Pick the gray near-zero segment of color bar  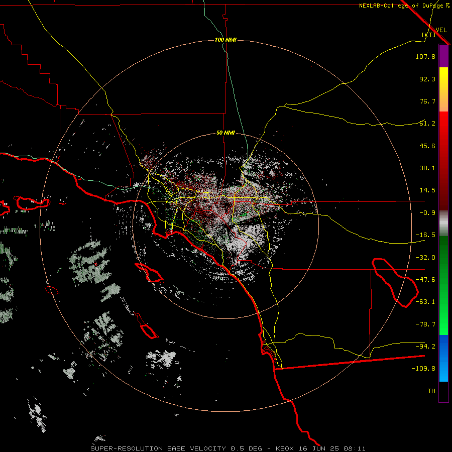tap(443, 223)
